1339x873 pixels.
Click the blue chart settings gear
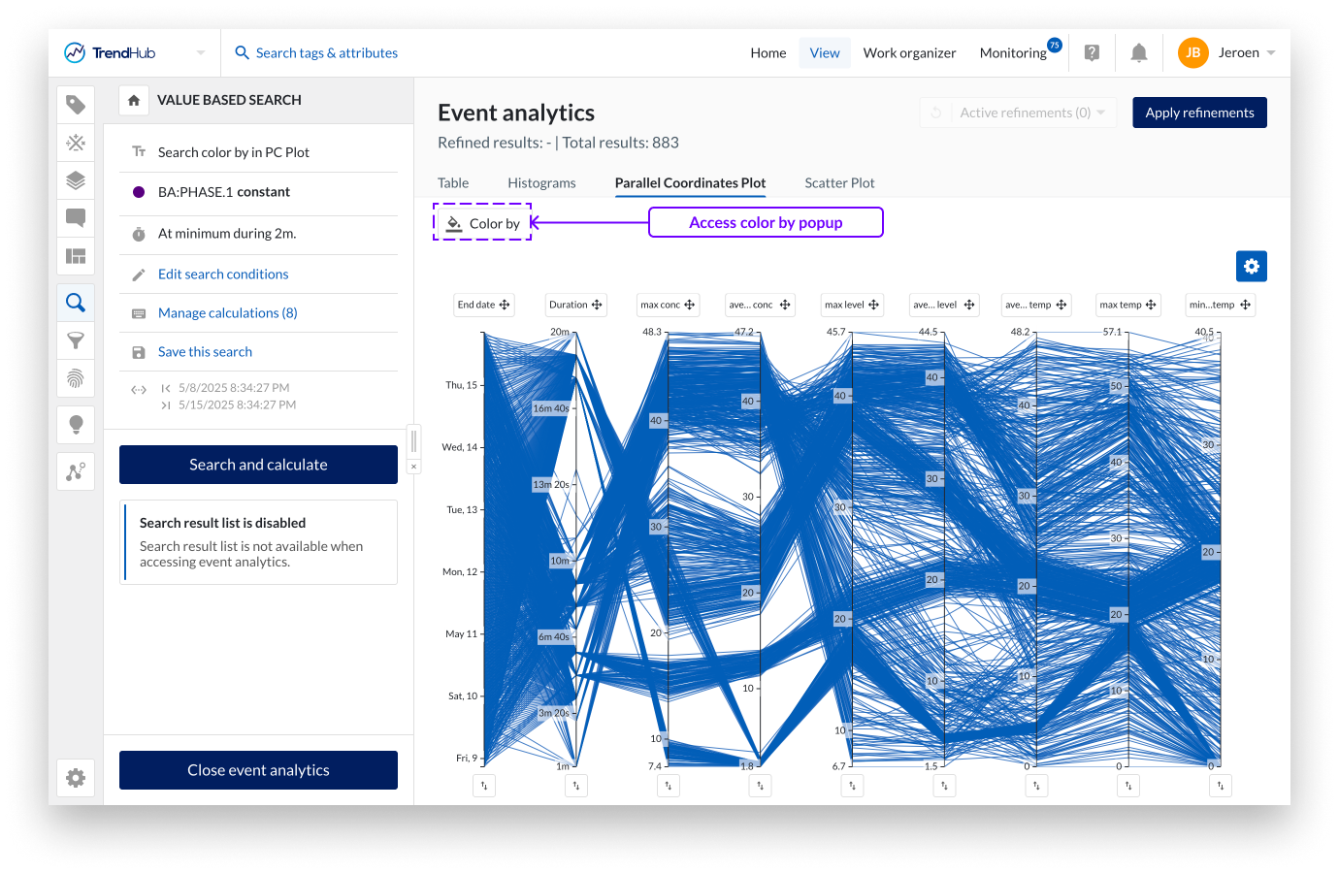pos(1251,266)
